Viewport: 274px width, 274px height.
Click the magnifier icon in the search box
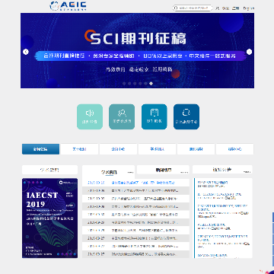(x=176, y=8)
